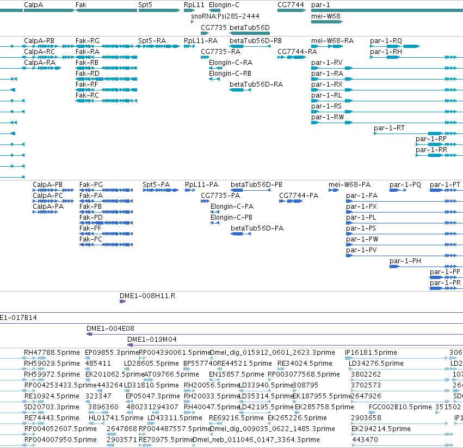Select the CalpA gene label

coord(33,5)
